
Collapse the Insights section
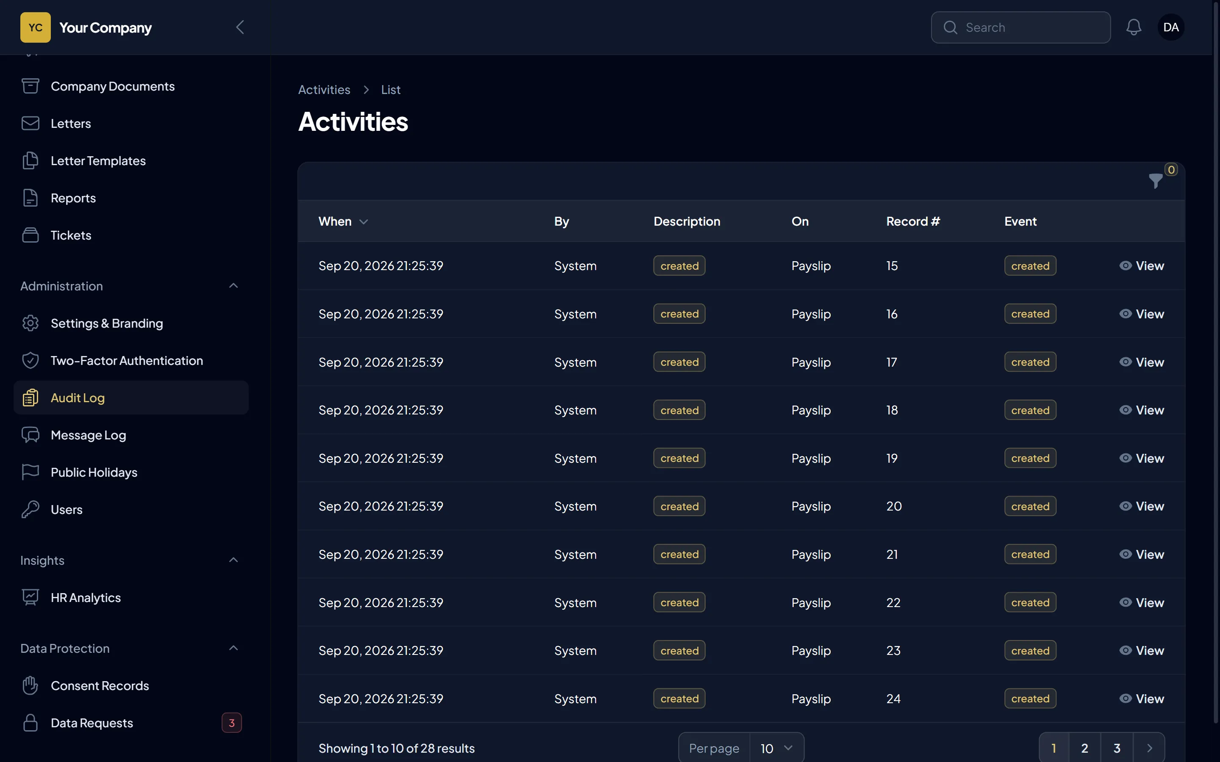coord(233,560)
